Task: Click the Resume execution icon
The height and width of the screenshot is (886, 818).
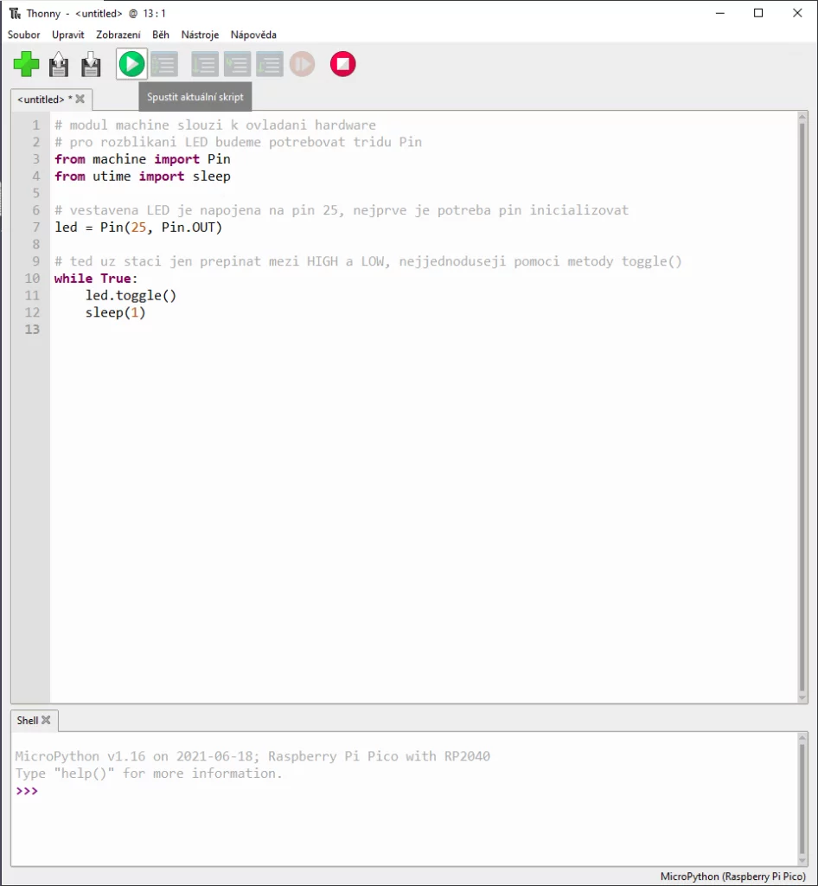Action: pos(302,64)
